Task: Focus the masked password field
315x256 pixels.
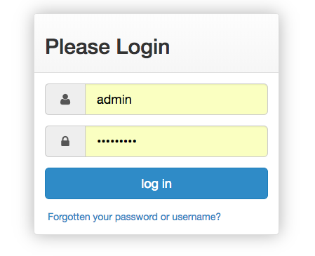Action: (177, 141)
